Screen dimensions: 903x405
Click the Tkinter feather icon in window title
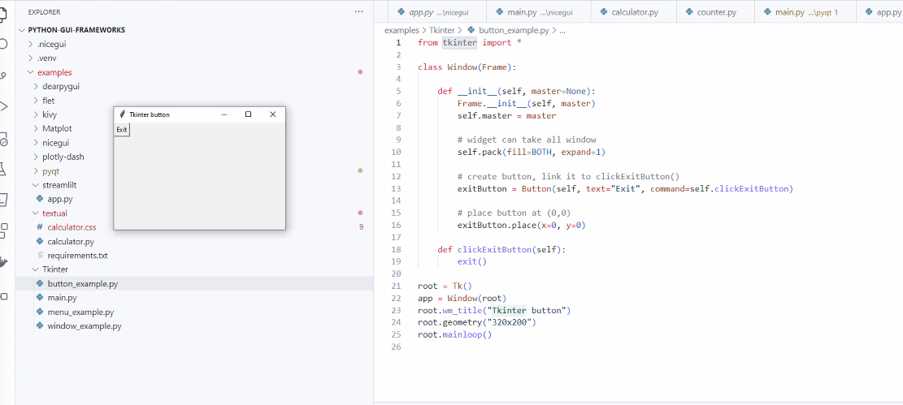pos(122,114)
